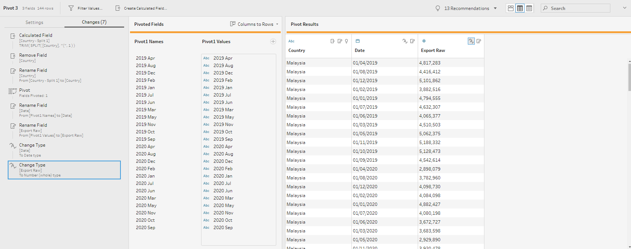The width and height of the screenshot is (631, 249).
Task: Switch to data grid view
Action: [520, 8]
